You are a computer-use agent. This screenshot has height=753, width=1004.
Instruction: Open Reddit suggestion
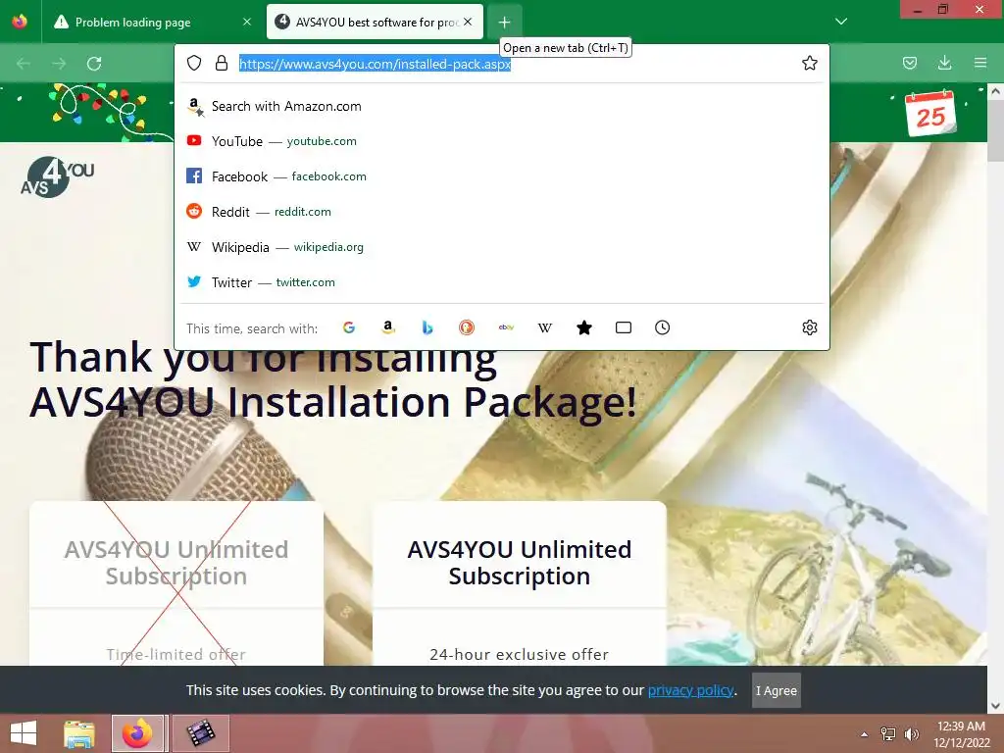pos(502,212)
